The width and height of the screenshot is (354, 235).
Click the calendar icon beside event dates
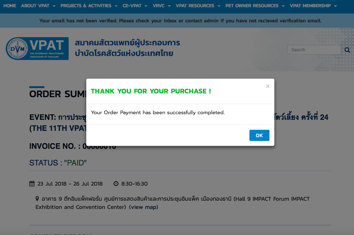[32, 184]
